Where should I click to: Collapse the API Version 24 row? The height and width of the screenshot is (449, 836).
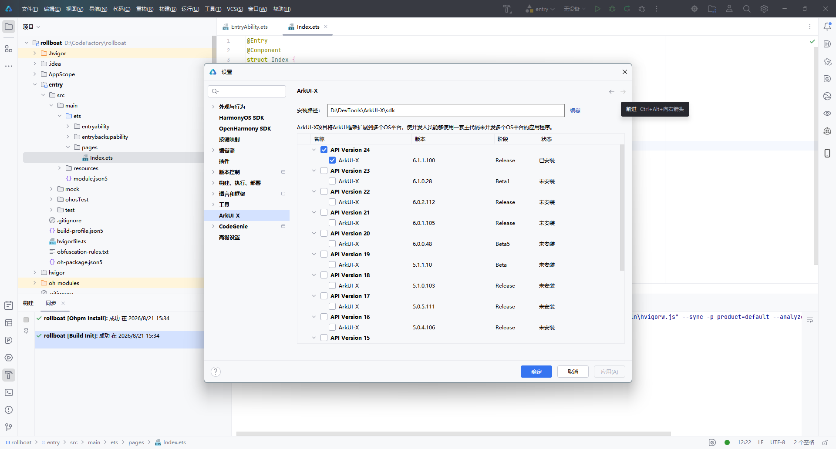(314, 150)
